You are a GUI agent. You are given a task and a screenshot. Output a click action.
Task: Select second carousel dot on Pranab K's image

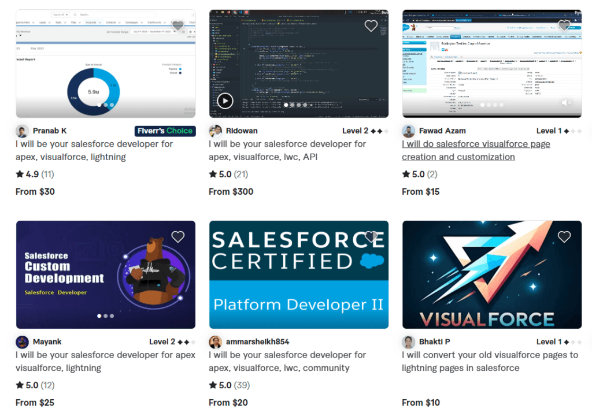tap(106, 105)
